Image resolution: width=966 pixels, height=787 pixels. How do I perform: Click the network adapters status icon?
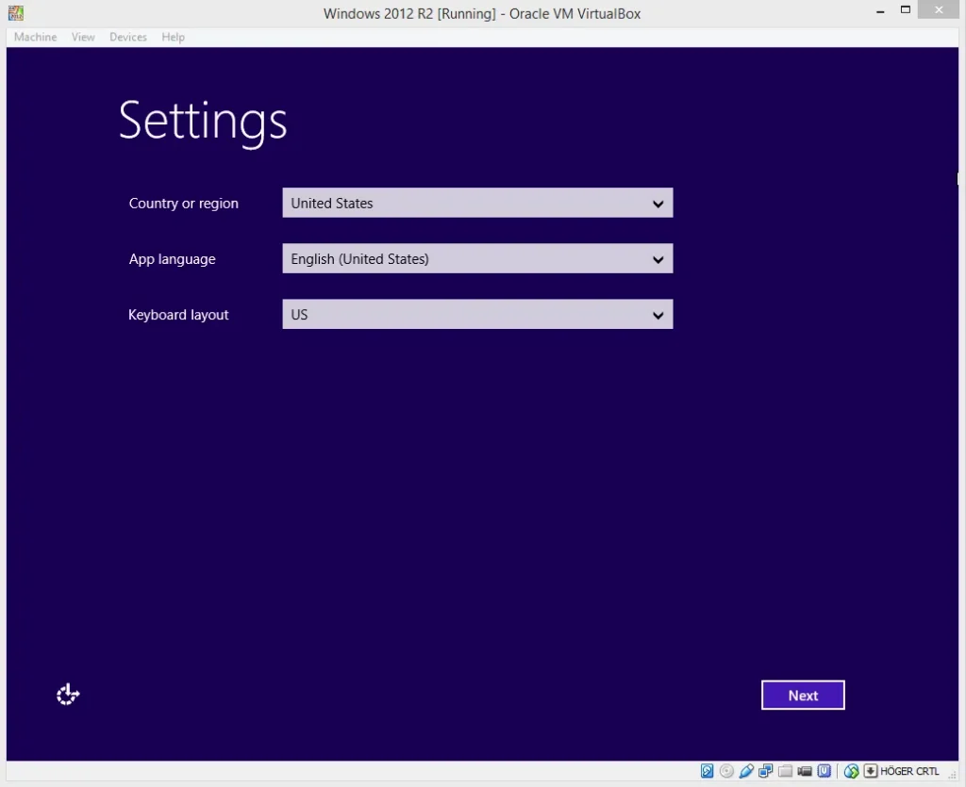click(765, 771)
